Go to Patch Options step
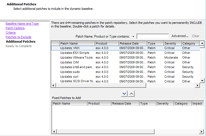206x136 pixels. (x=15, y=28)
